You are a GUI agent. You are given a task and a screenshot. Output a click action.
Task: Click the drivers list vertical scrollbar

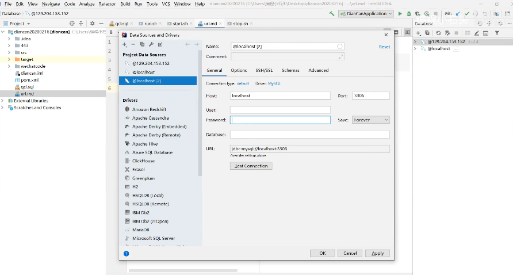coord(200,113)
